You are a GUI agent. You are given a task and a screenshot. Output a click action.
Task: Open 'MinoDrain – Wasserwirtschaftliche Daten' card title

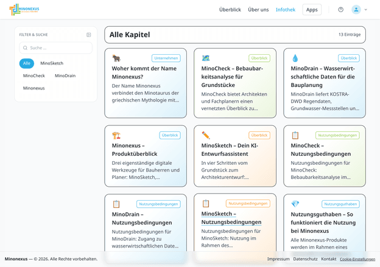click(x=323, y=77)
